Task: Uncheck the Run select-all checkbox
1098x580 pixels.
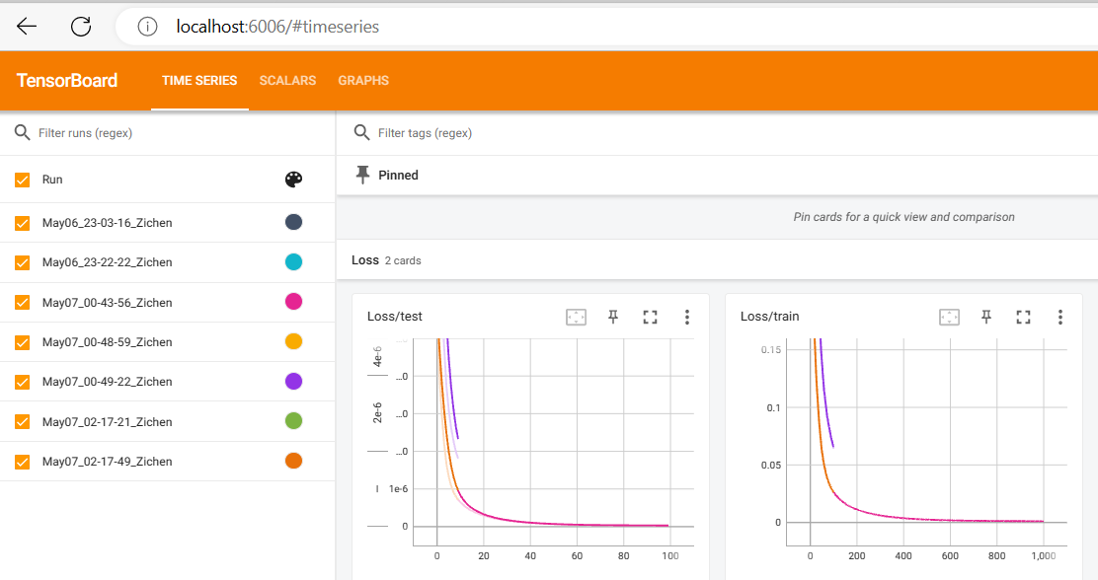Action: (x=22, y=180)
